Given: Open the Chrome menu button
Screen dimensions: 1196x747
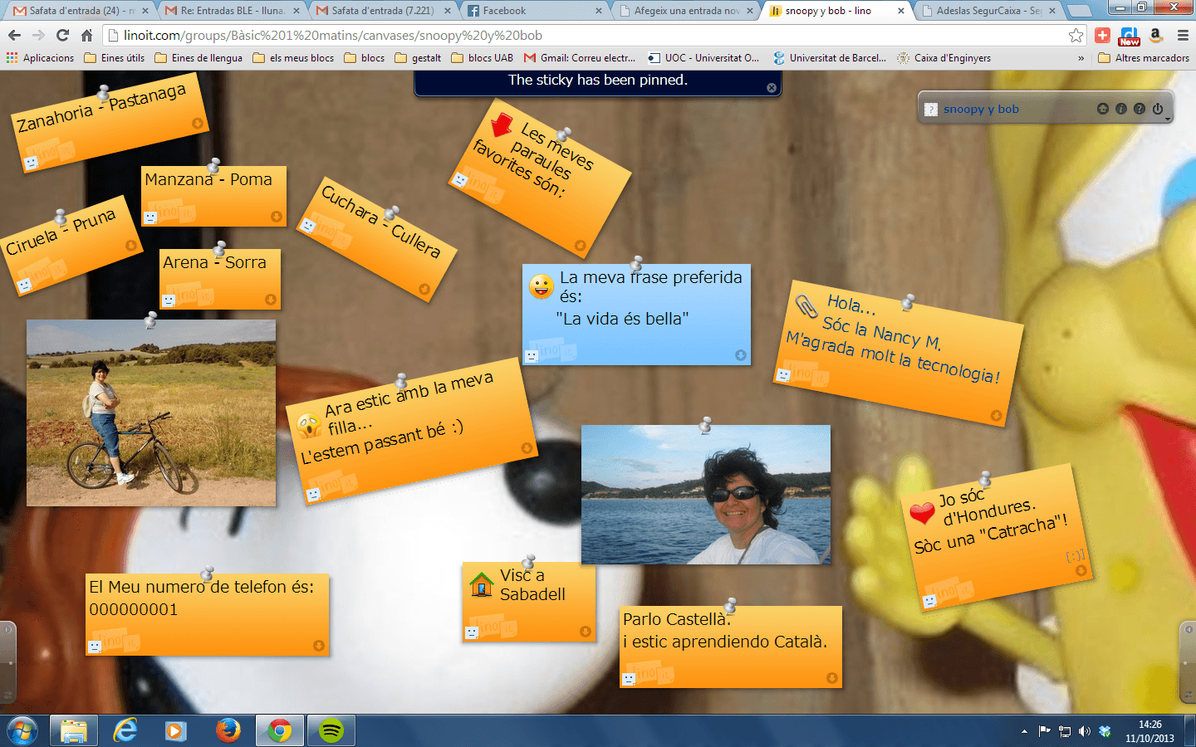Looking at the screenshot, I should 1183,36.
